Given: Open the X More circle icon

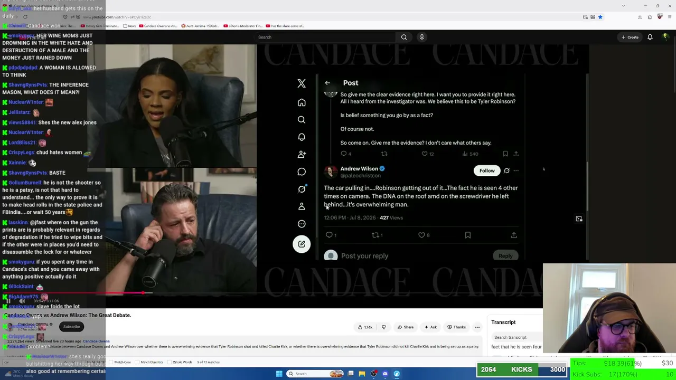Looking at the screenshot, I should (302, 224).
